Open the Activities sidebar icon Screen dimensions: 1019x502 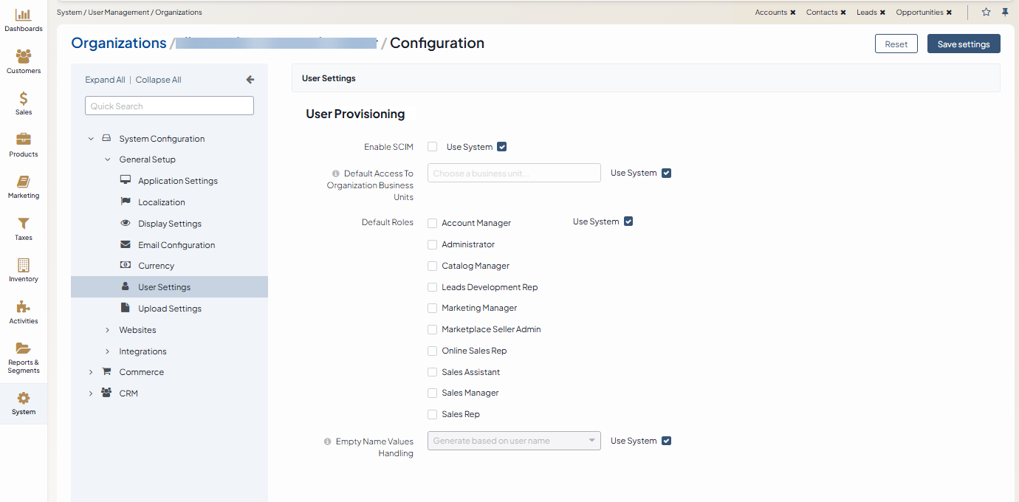(24, 312)
